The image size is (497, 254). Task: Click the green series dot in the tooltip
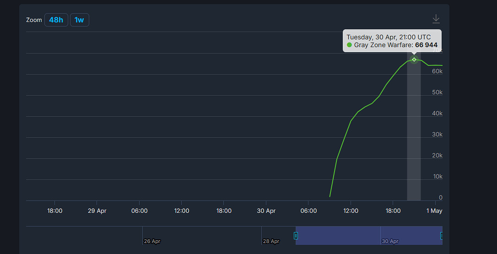coord(350,45)
